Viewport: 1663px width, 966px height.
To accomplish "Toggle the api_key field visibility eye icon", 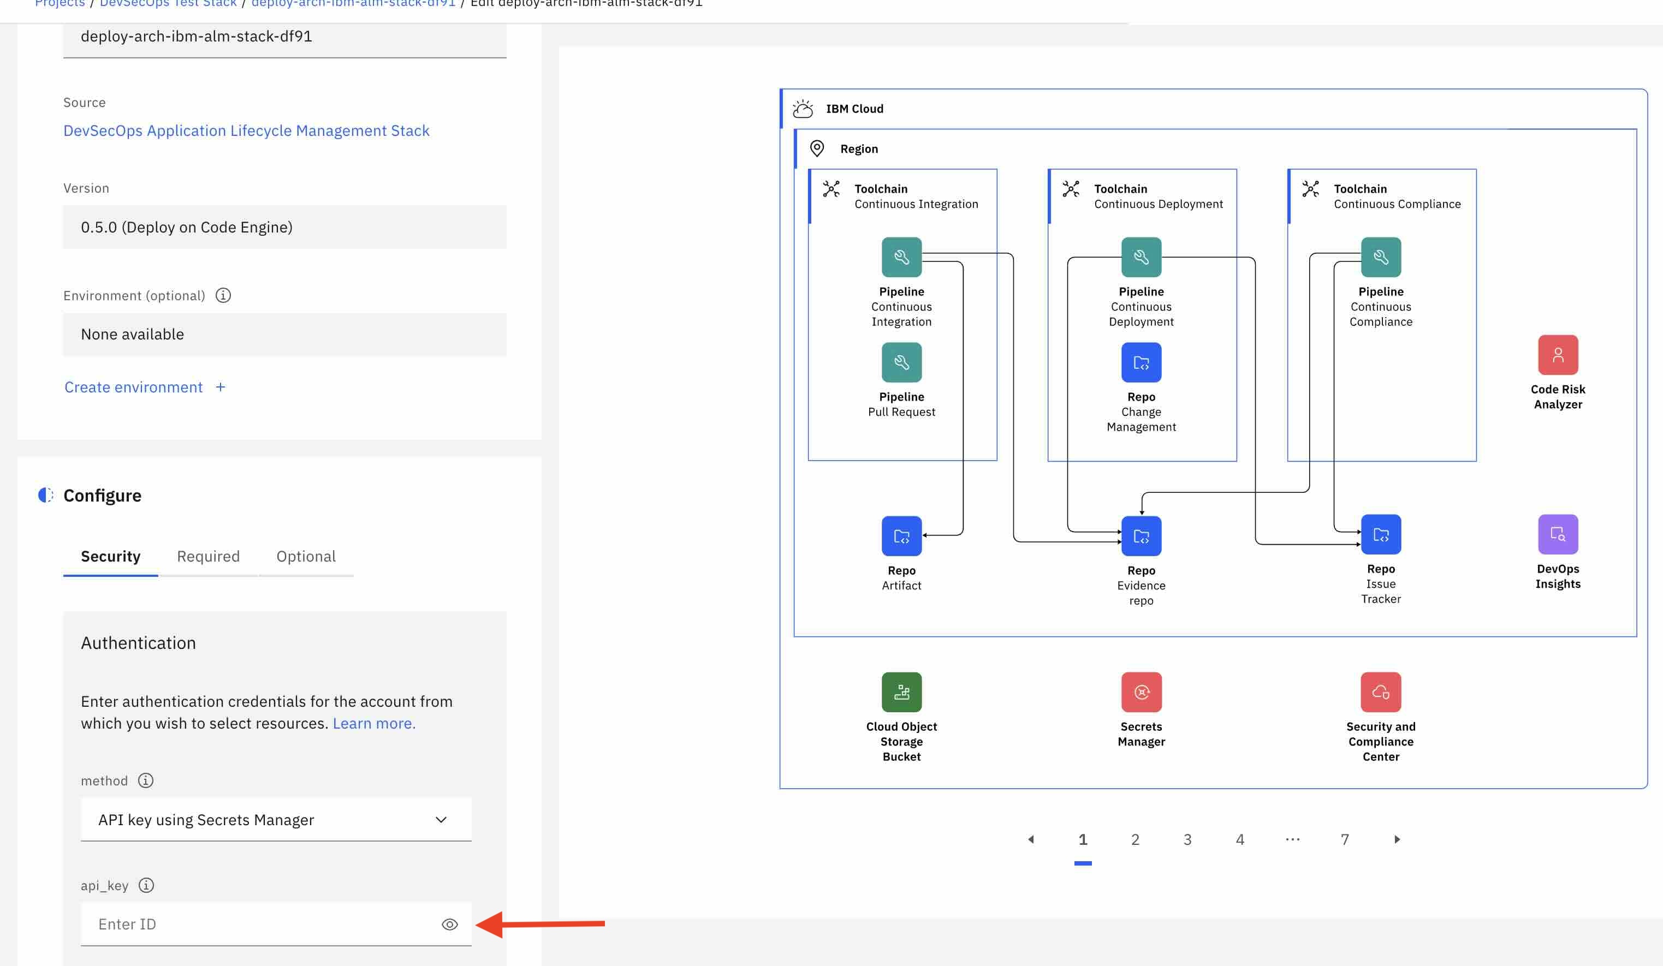I will tap(450, 923).
